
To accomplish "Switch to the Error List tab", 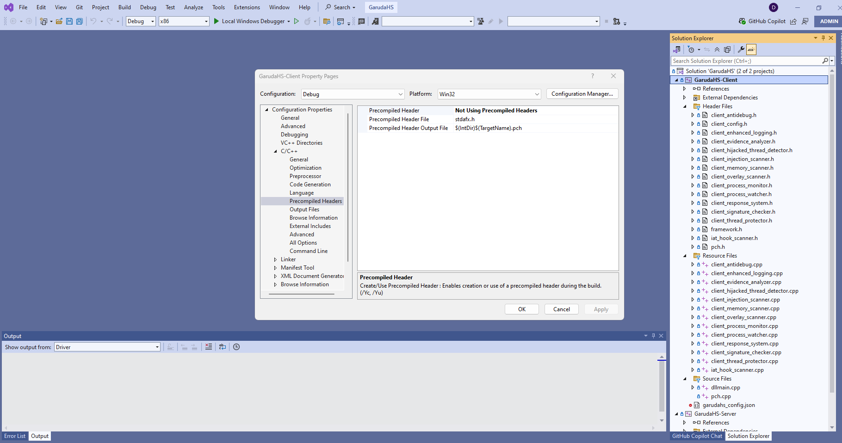I will [15, 436].
